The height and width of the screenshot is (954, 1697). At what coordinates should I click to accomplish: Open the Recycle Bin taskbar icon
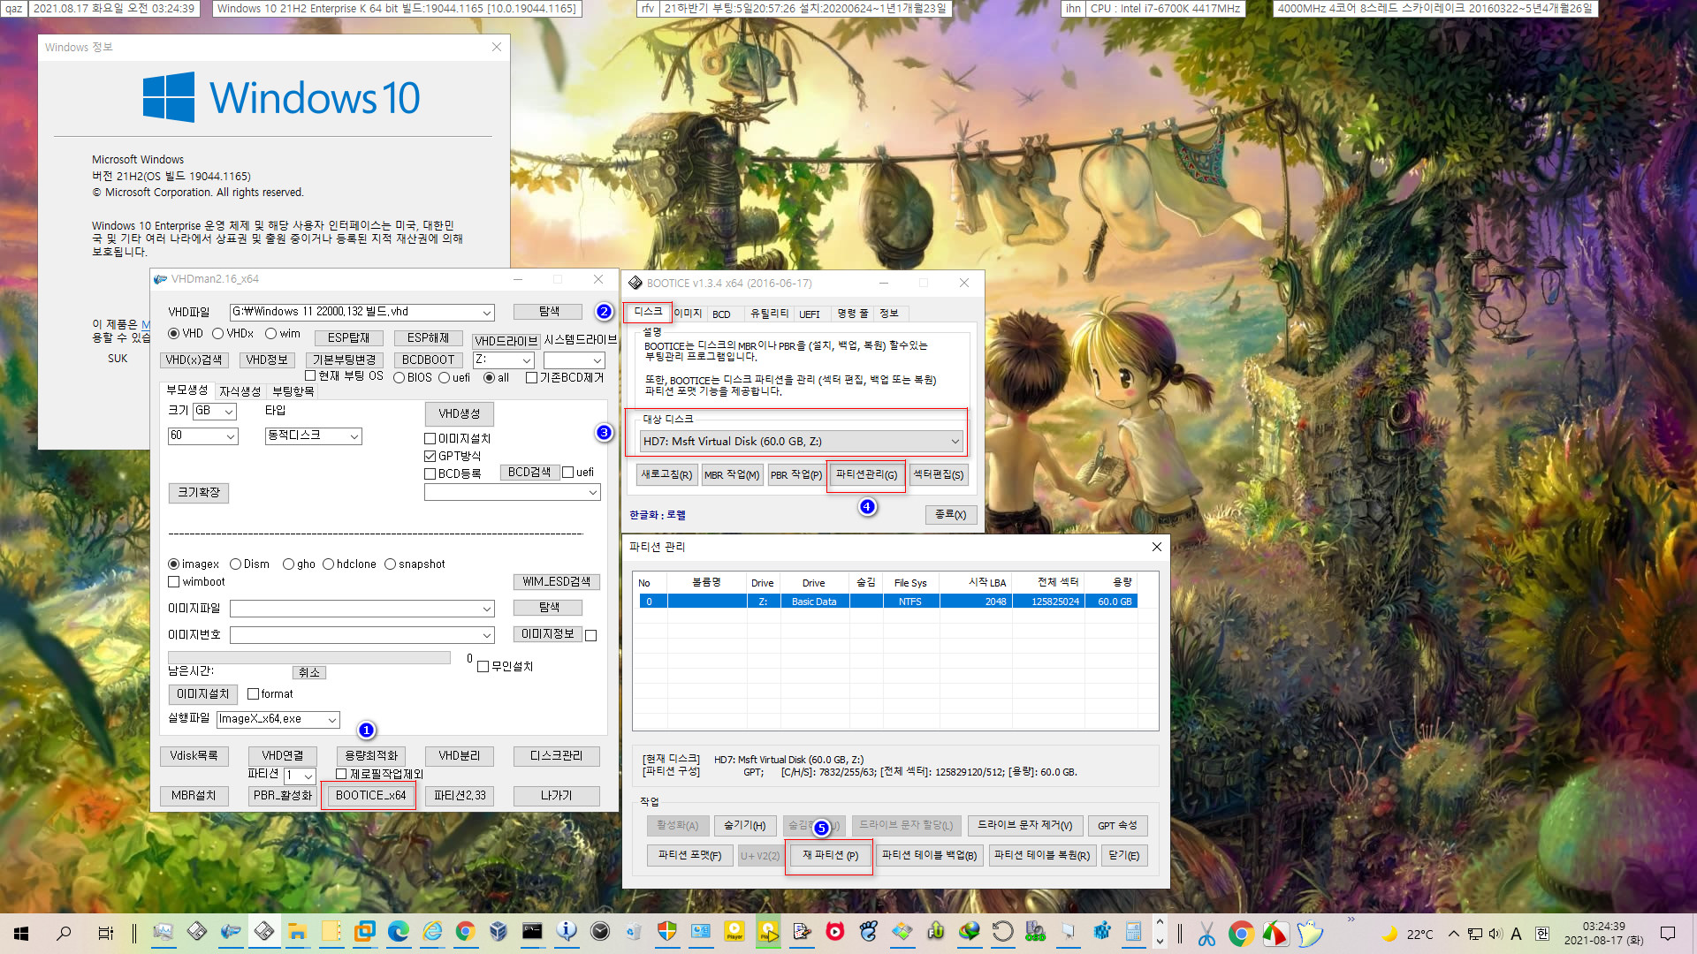tap(634, 932)
